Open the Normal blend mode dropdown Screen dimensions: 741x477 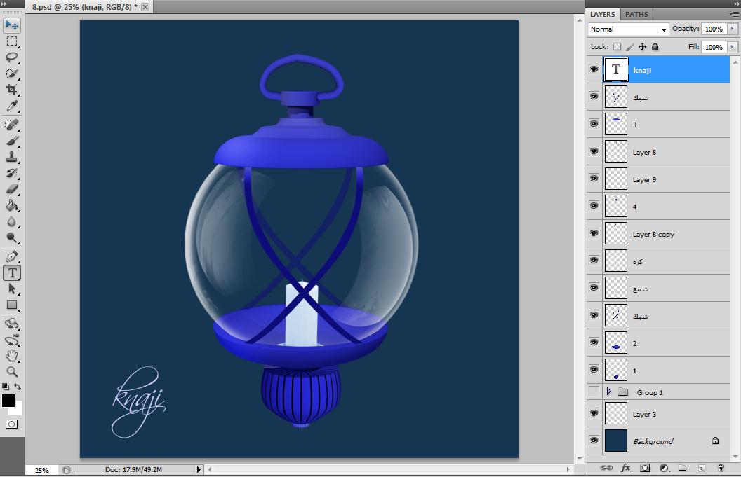tap(629, 29)
